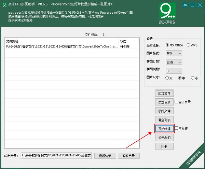
Task: Click the 查看结果 button
Action: (x=105, y=156)
